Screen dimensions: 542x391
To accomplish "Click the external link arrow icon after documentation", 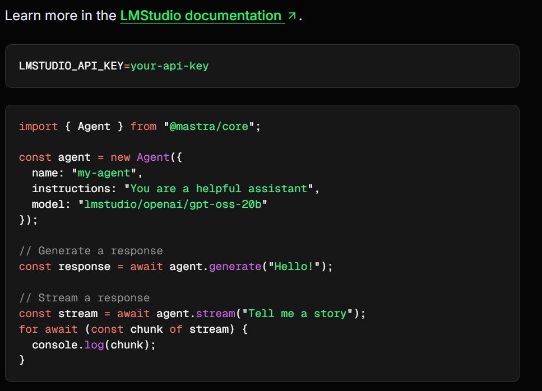I will coord(292,16).
